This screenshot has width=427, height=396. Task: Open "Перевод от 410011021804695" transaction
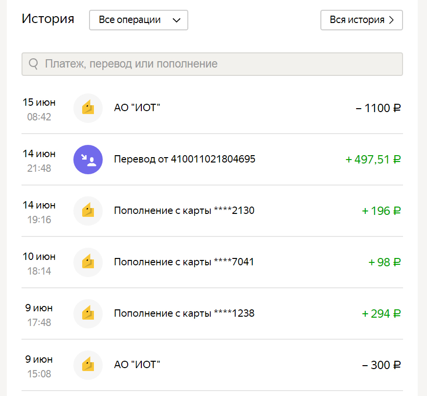[184, 160]
